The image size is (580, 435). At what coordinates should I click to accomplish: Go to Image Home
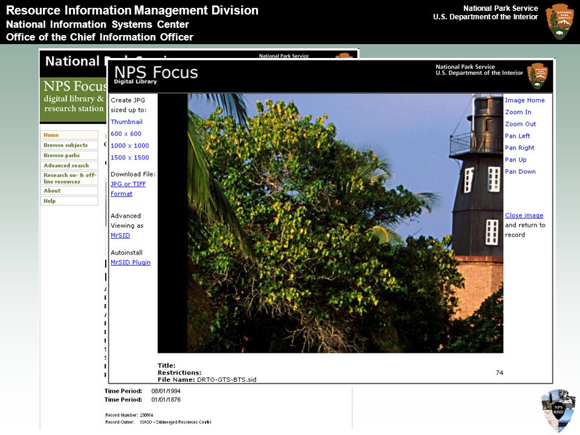(x=524, y=100)
